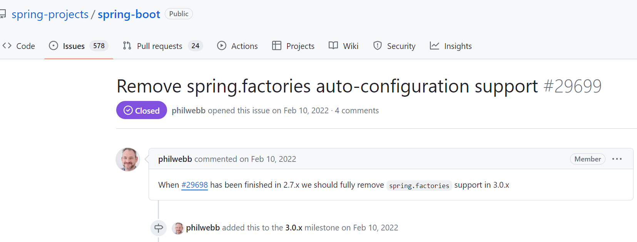Image resolution: width=637 pixels, height=242 pixels.
Task: Click the Code brackets icon
Action: [7, 46]
